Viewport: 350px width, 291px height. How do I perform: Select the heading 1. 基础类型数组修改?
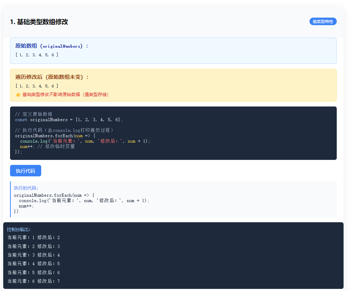[39, 22]
